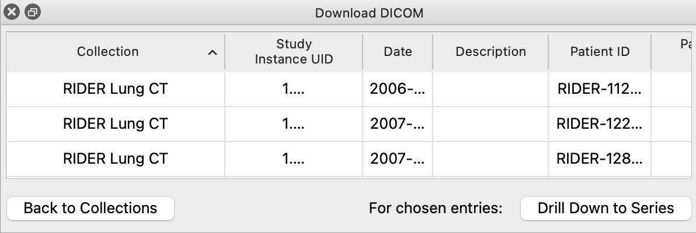Go Back to Collections
The height and width of the screenshot is (233, 696).
point(91,208)
